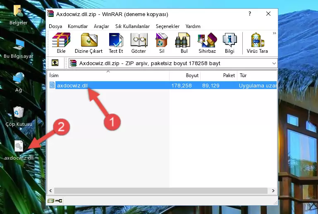Start Virüs Tara scan

(257, 43)
